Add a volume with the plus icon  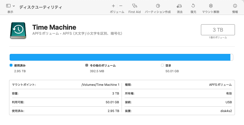pos(113,6)
